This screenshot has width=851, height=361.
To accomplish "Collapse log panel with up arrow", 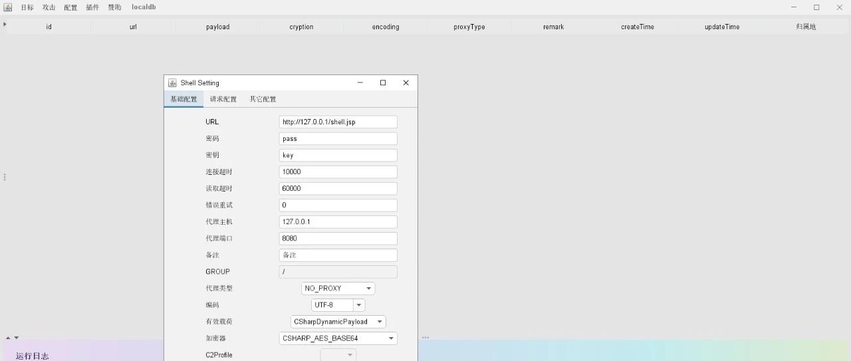I will (x=9, y=338).
